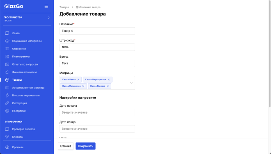Expand the Пространство project switcher chevron
This screenshot has width=271, height=154.
49,17
